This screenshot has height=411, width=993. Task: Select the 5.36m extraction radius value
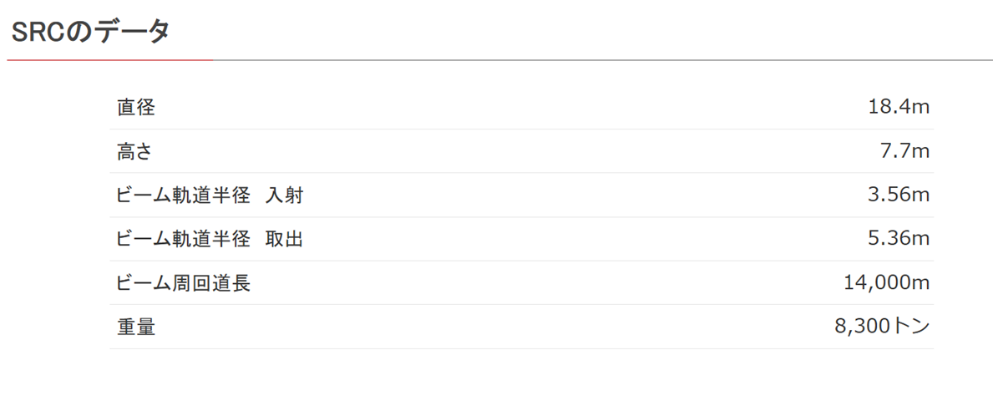coord(899,240)
